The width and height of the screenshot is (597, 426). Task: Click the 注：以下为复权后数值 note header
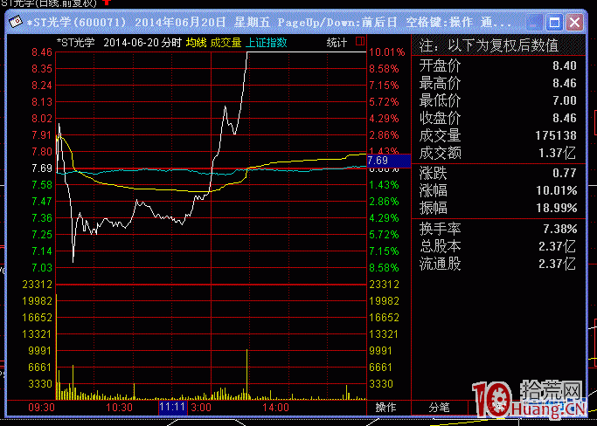pos(489,45)
